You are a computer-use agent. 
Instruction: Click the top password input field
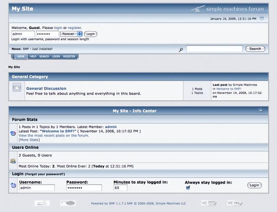pyautogui.click(x=47, y=34)
